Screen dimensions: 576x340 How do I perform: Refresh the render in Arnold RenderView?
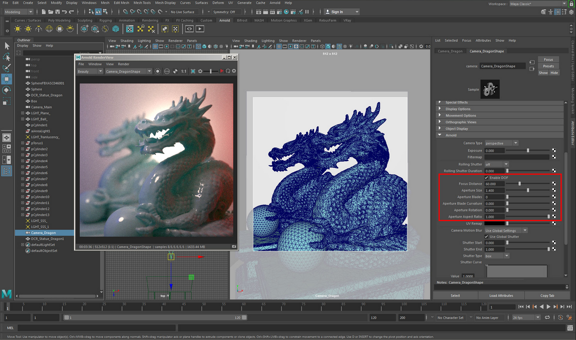(x=228, y=71)
